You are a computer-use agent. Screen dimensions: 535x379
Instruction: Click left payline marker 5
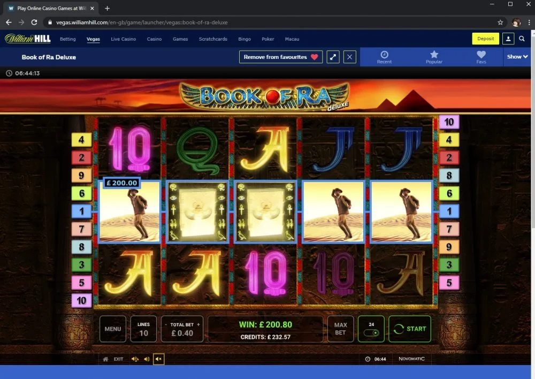81,283
